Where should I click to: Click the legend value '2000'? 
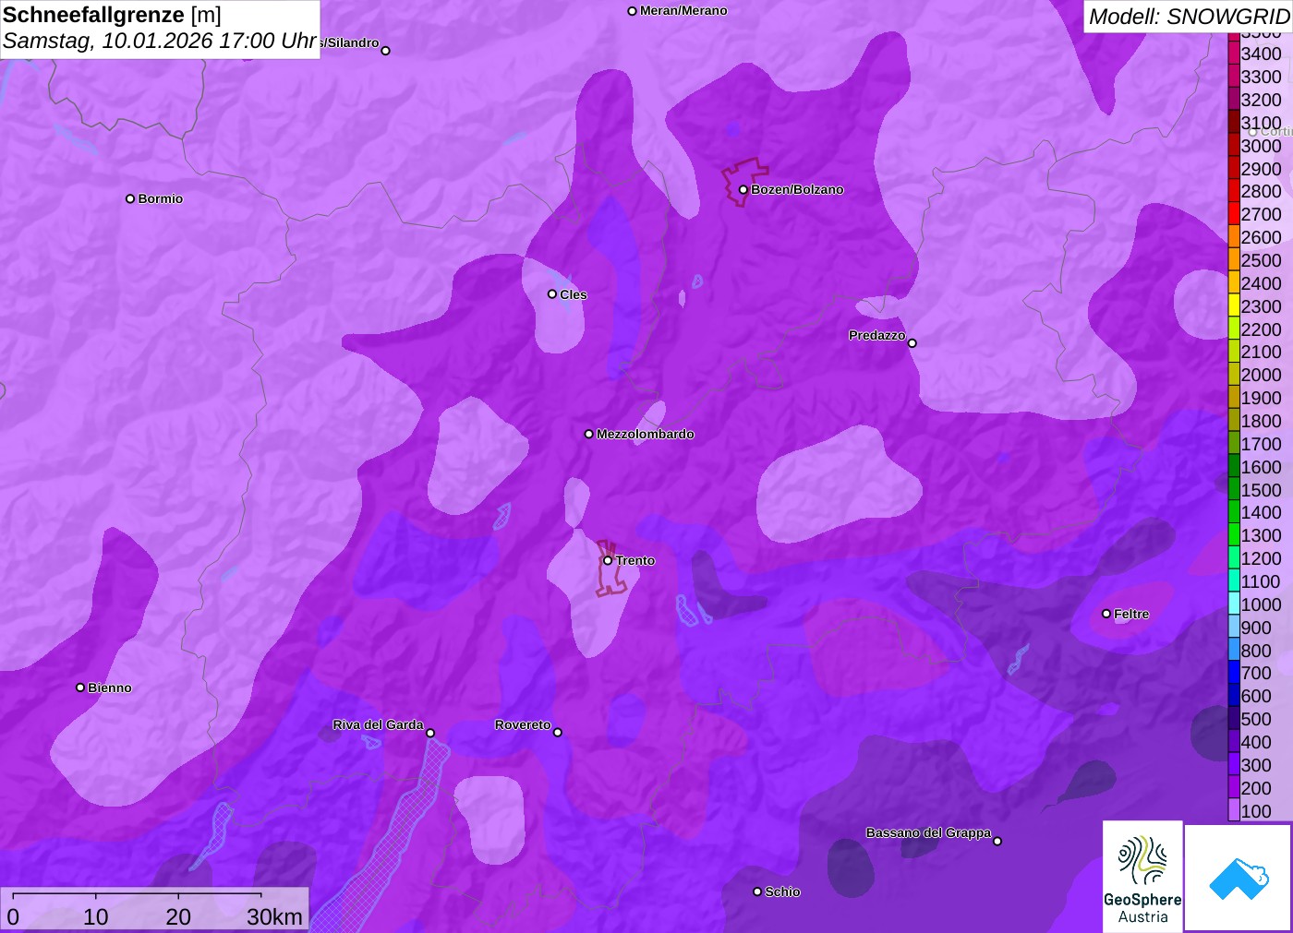[x=1261, y=375]
